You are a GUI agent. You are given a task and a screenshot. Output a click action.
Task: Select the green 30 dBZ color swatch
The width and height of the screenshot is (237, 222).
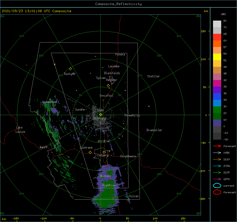pyautogui.click(x=217, y=110)
